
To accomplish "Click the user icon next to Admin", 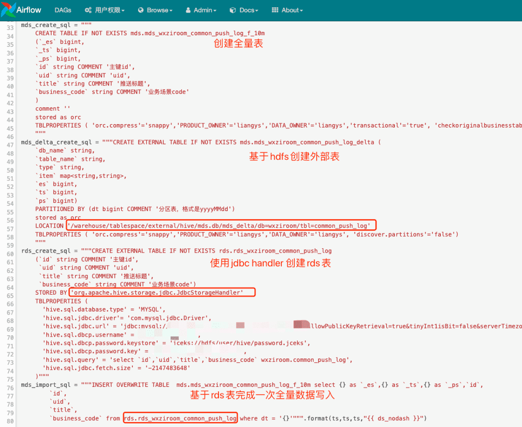I will [188, 10].
